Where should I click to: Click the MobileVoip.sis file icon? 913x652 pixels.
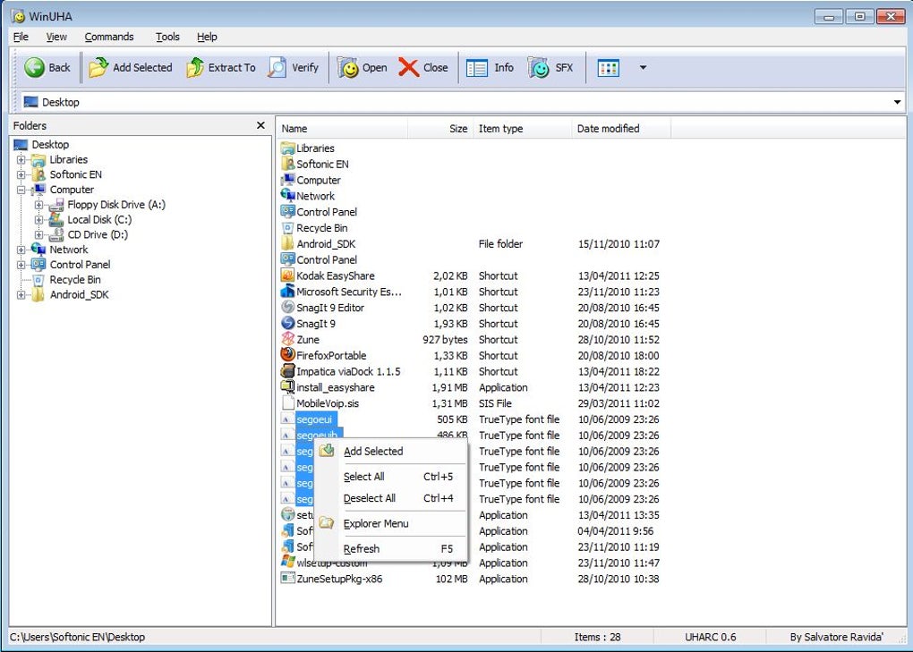(x=287, y=403)
